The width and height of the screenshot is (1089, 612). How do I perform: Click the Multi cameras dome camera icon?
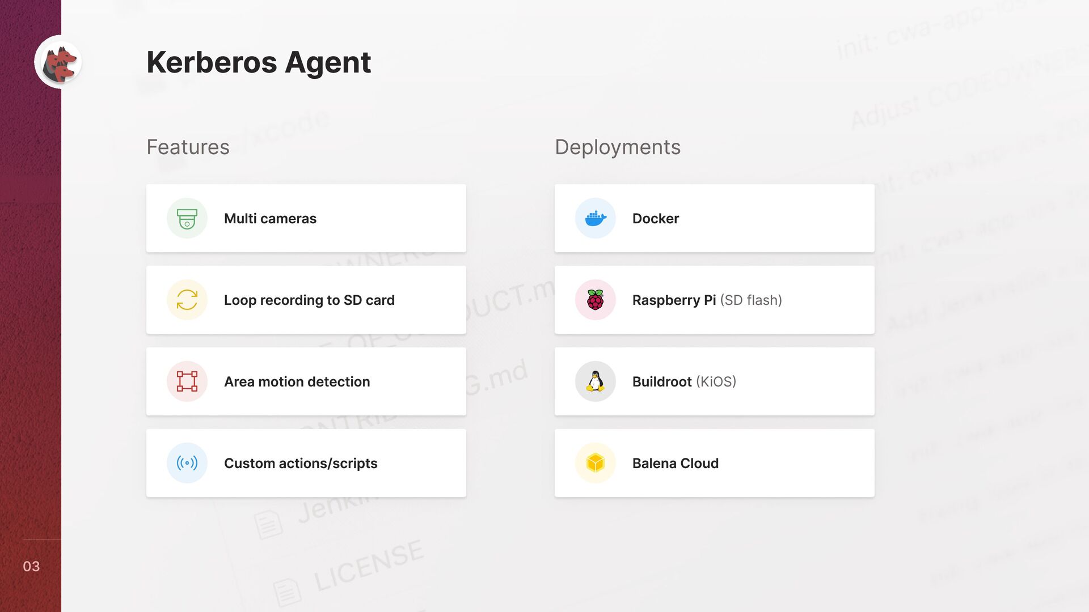click(x=187, y=218)
